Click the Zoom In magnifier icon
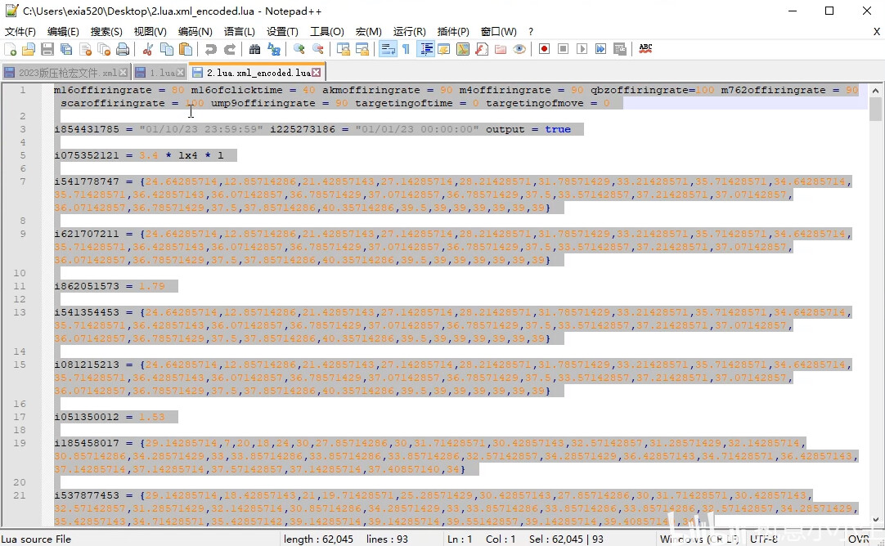885x546 pixels. tap(299, 49)
